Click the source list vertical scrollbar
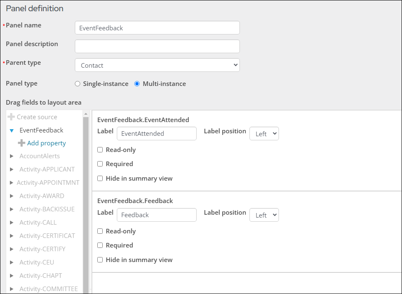The width and height of the screenshot is (402, 294). point(86,205)
